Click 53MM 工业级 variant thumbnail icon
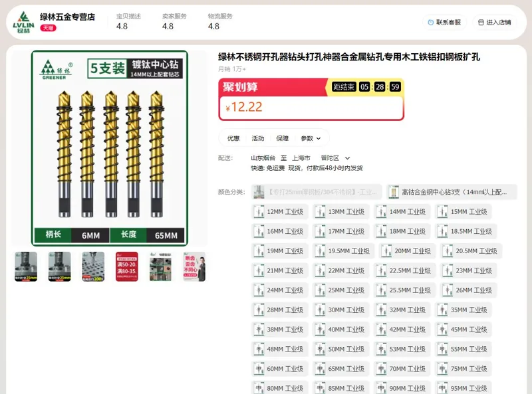This screenshot has width=532, height=394. pos(381,349)
